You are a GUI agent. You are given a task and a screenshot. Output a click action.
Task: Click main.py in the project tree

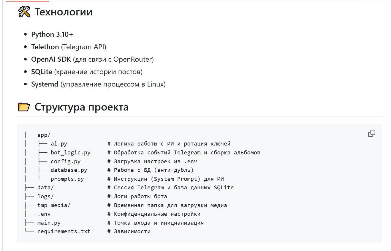(x=49, y=223)
